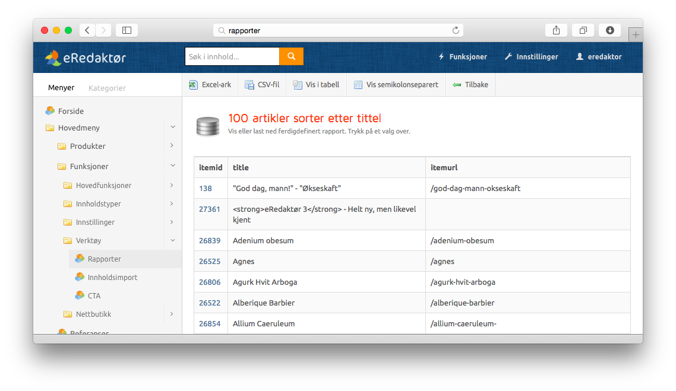
Task: Click the browser share icon
Action: 556,30
